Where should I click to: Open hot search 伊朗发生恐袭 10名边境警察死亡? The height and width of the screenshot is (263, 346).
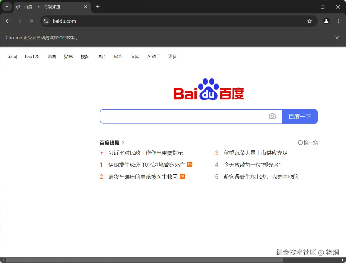(147, 165)
